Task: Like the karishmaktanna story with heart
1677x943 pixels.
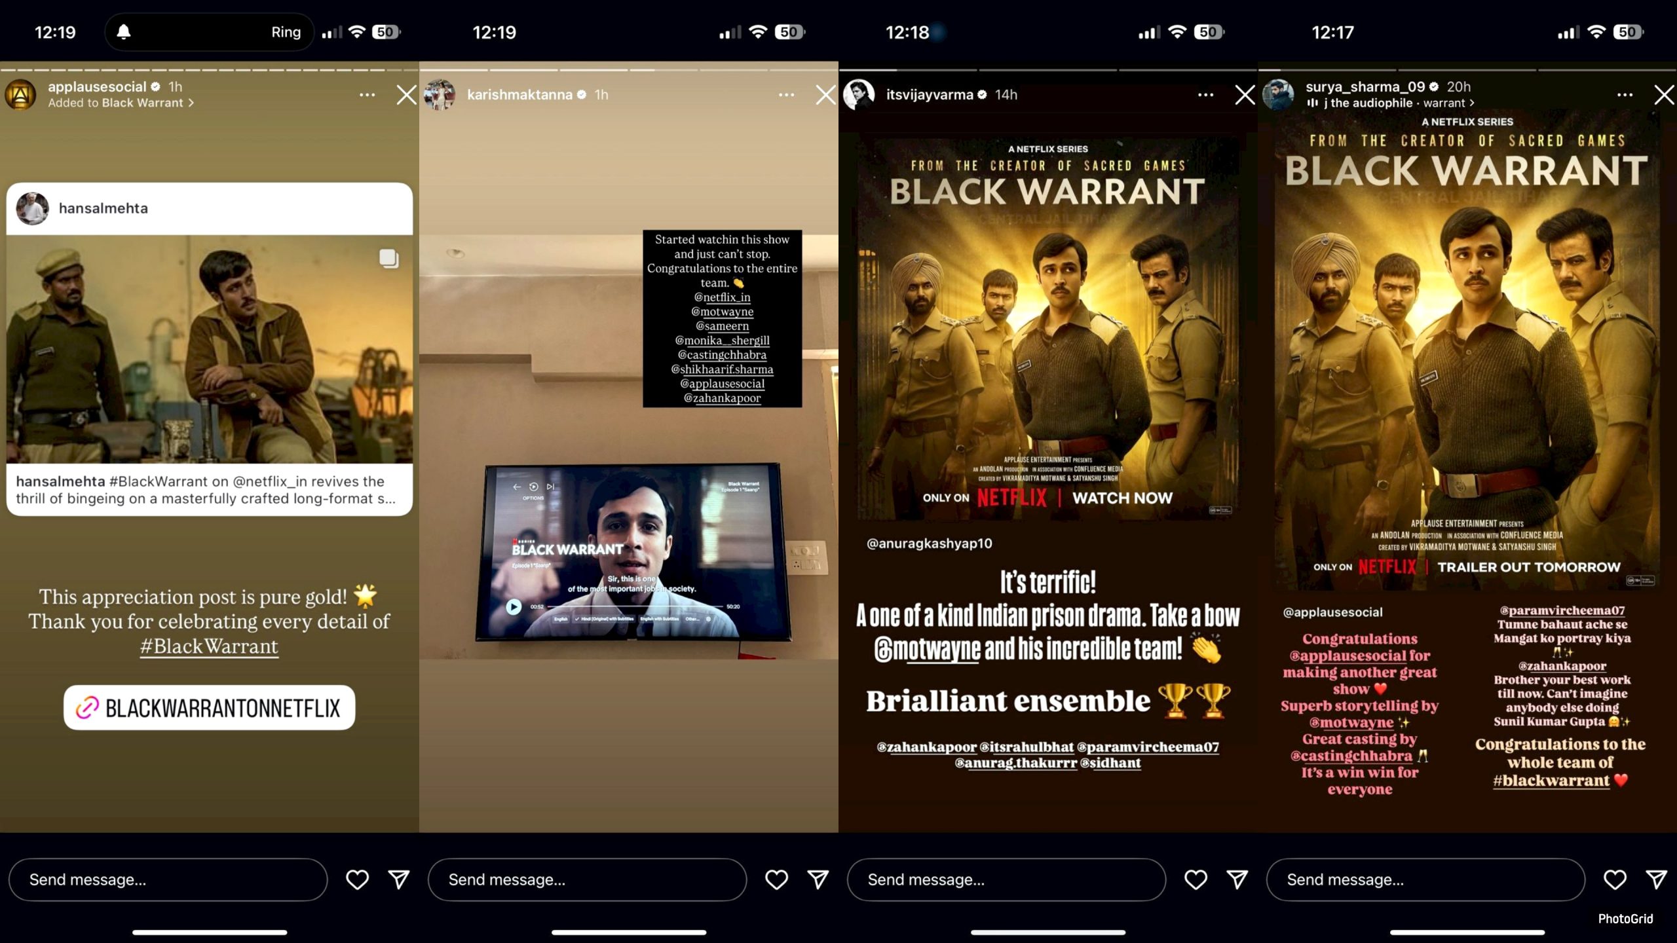Action: [x=776, y=879]
